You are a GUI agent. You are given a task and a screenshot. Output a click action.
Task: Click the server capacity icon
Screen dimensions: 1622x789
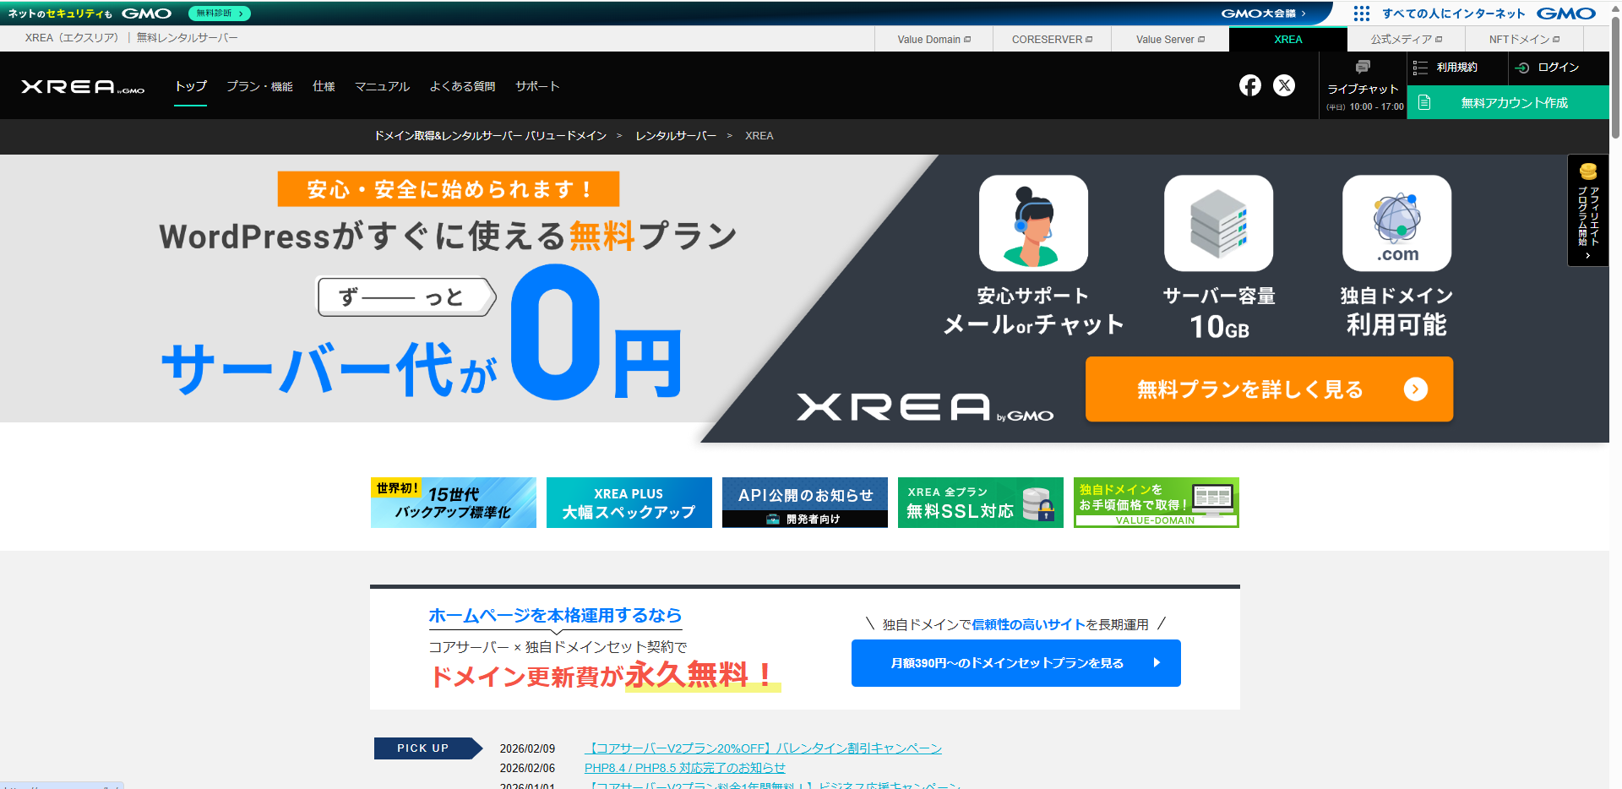1218,223
